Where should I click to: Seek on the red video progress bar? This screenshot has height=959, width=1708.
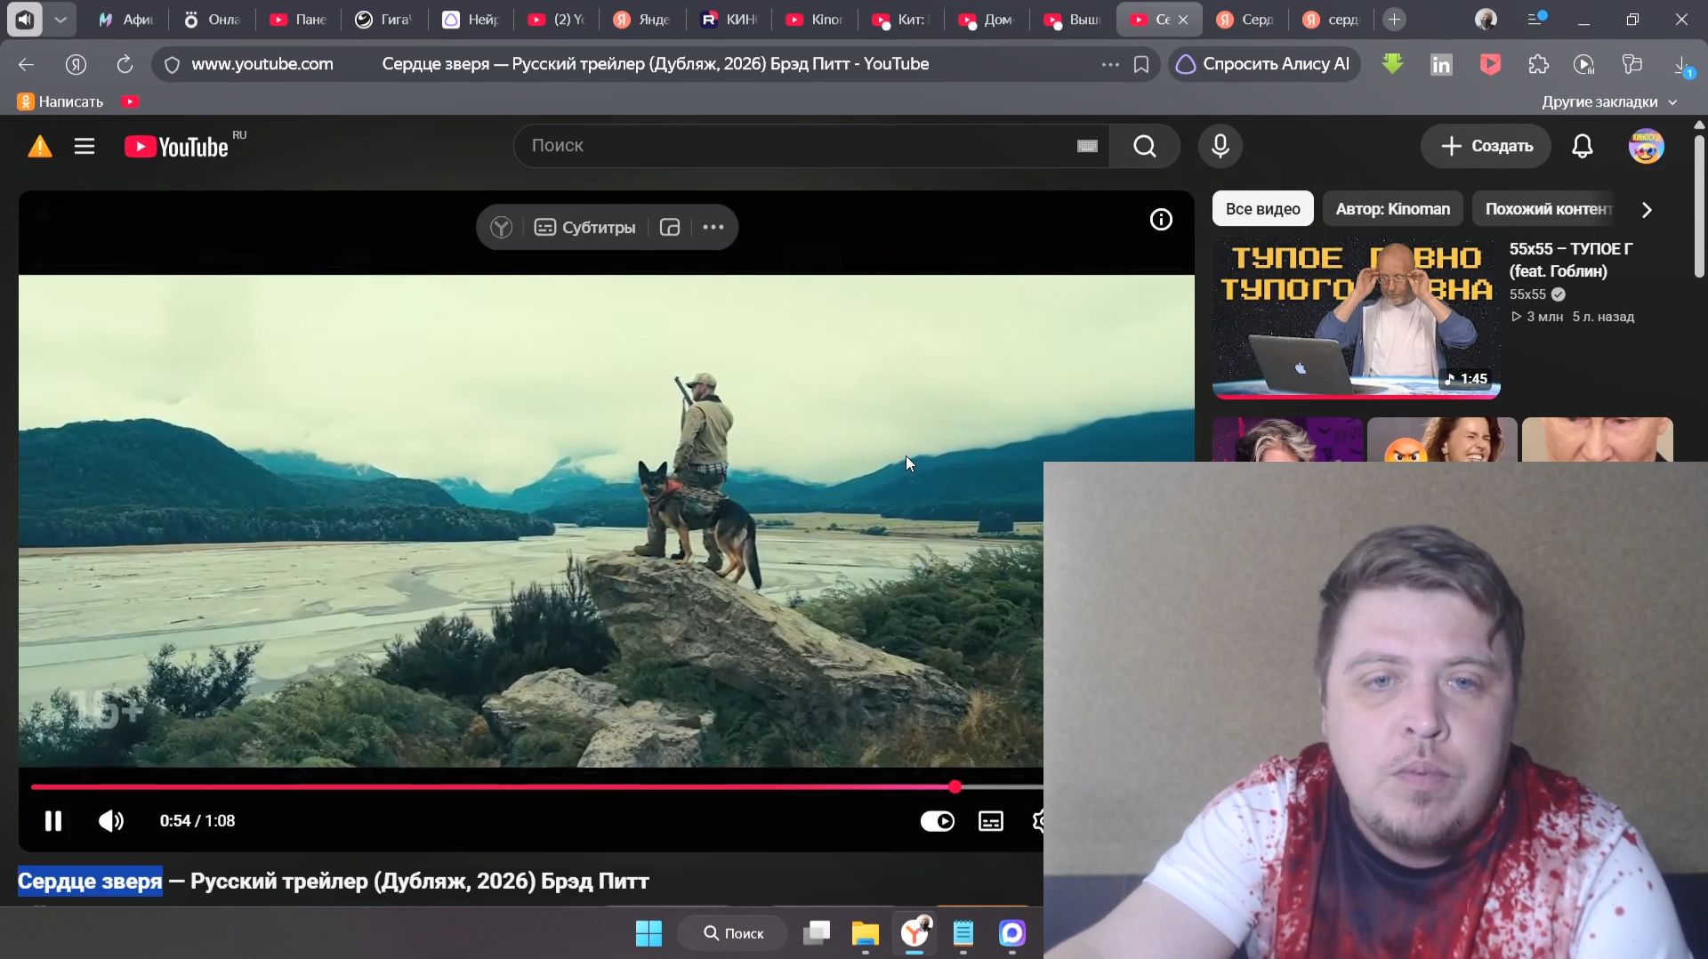(x=536, y=787)
